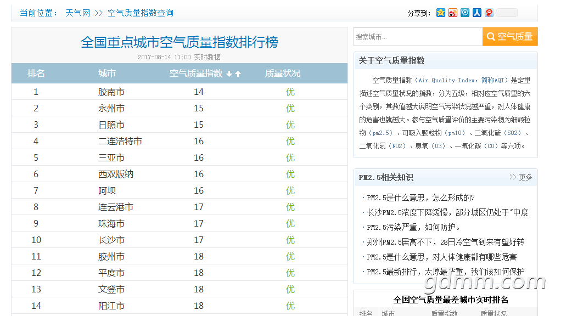
Task: Focus the 搜索城市 search field
Action: click(x=418, y=36)
